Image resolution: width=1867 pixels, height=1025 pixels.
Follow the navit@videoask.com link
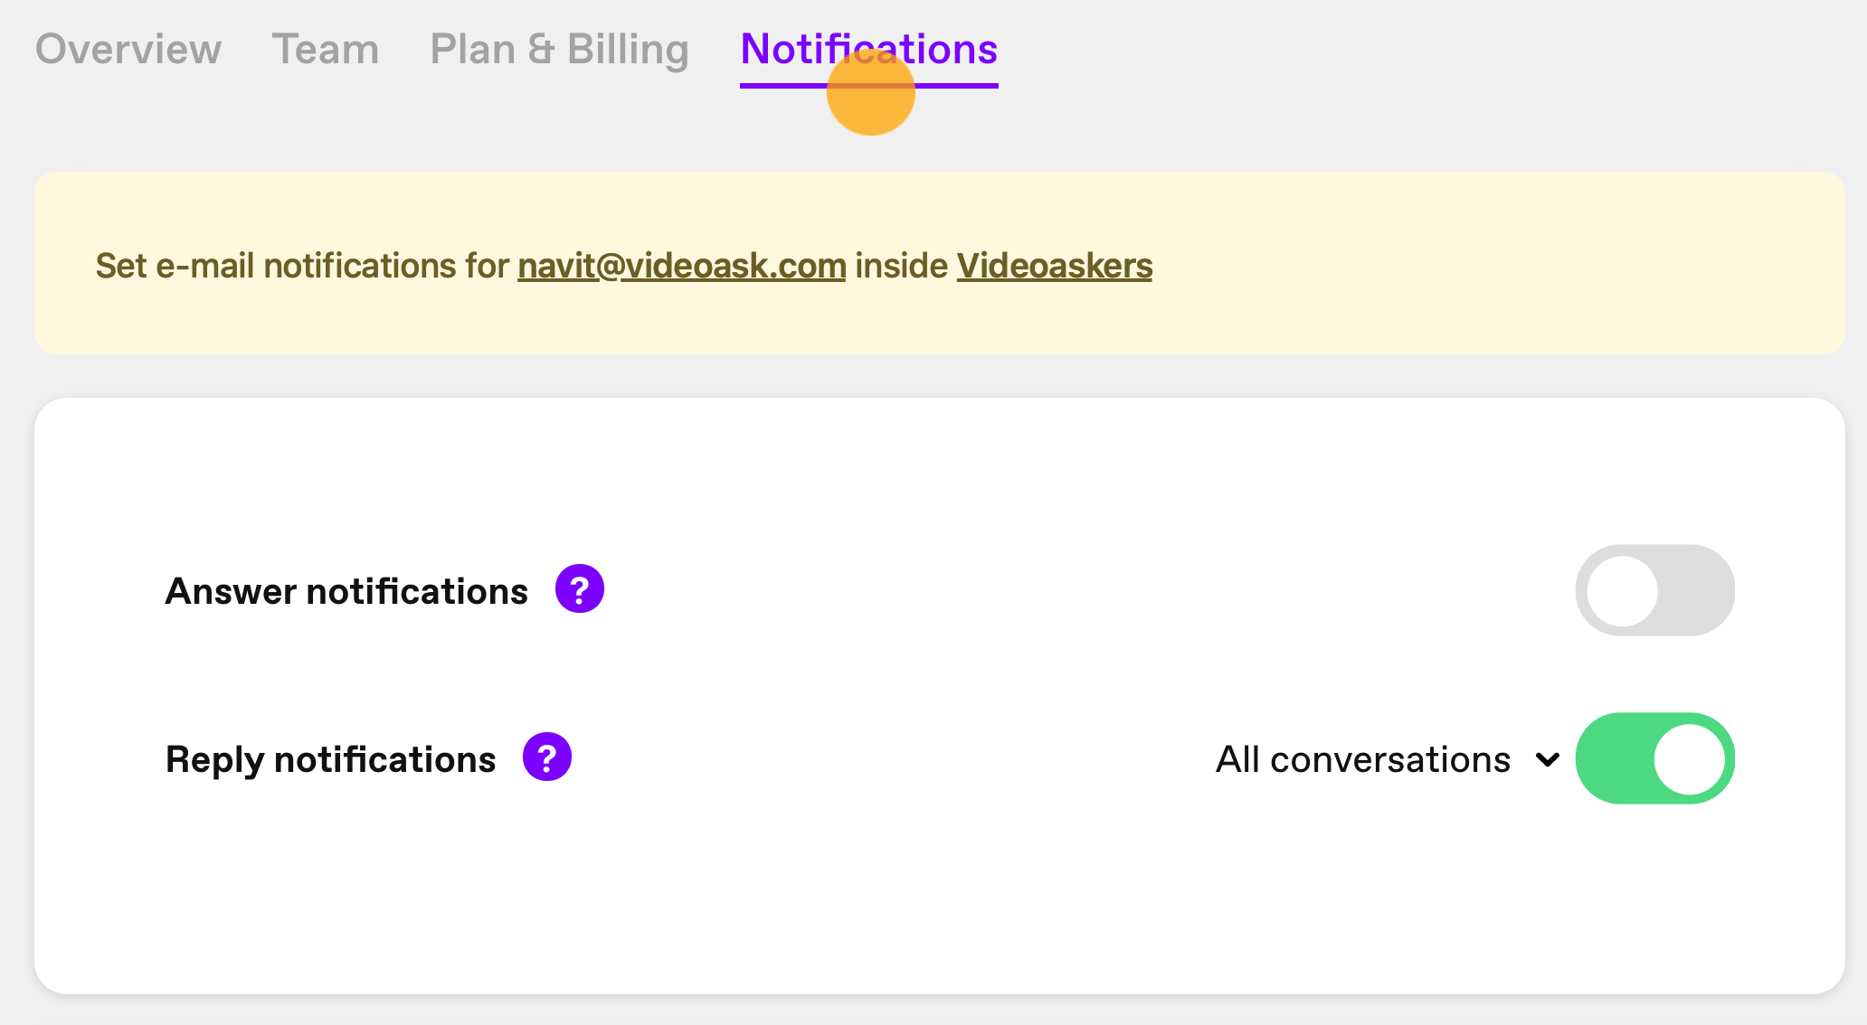[x=681, y=266]
